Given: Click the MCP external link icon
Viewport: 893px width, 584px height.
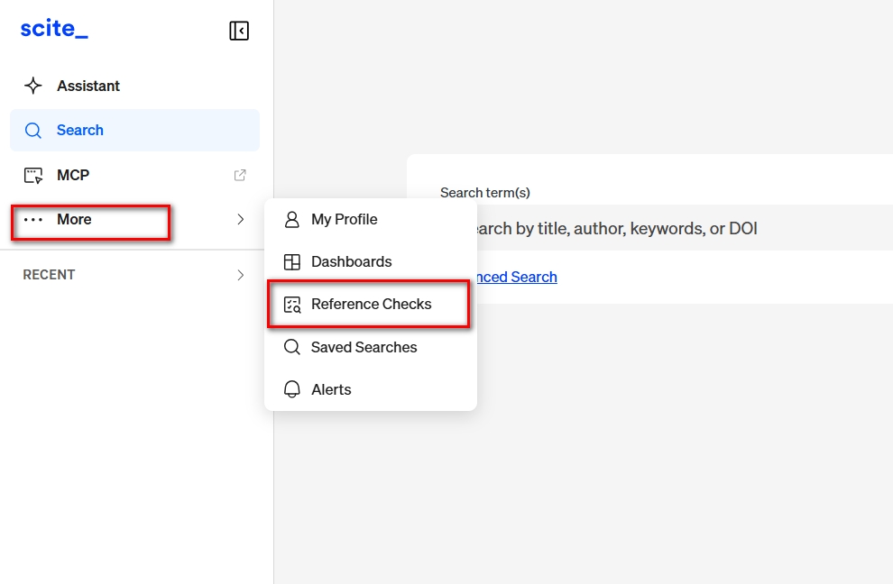Looking at the screenshot, I should (x=240, y=175).
